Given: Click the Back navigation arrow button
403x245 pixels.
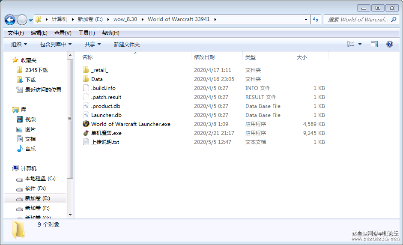Looking at the screenshot, I should click(x=10, y=20).
